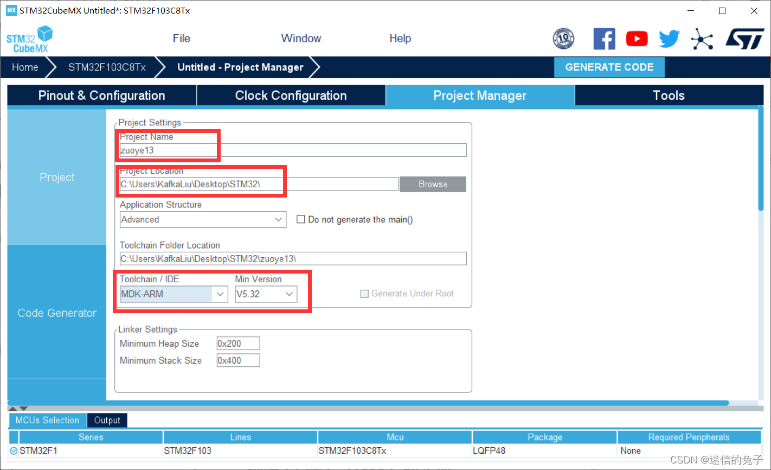Open the File menu
This screenshot has width=771, height=470.
click(181, 39)
